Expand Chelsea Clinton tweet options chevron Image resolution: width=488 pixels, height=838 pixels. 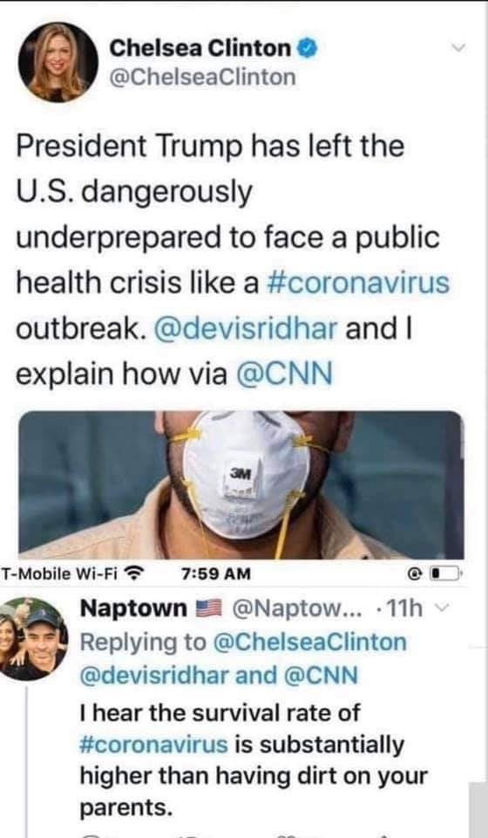458,48
